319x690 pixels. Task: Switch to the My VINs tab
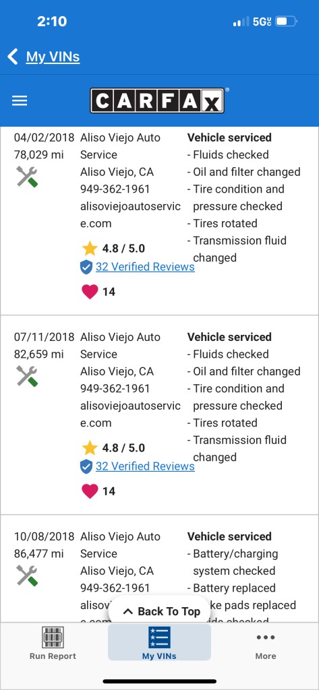(x=159, y=642)
